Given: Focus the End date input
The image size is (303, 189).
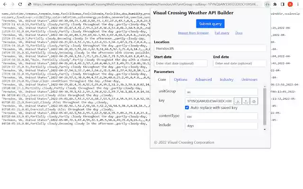Looking at the screenshot, I should (240, 63).
